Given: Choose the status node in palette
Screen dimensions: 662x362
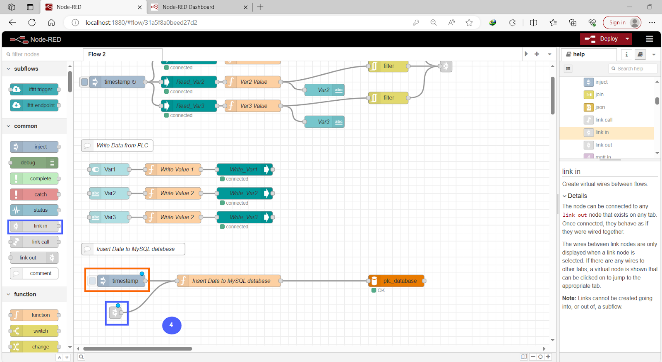Looking at the screenshot, I should click(34, 210).
